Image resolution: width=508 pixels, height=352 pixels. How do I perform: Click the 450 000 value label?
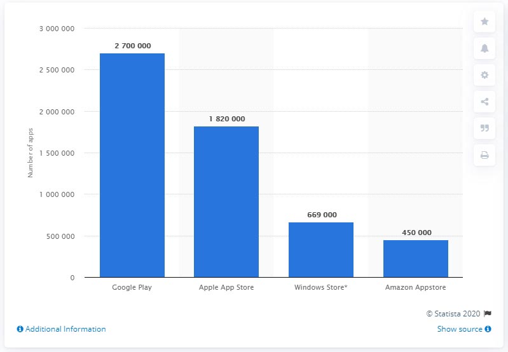[x=416, y=233]
